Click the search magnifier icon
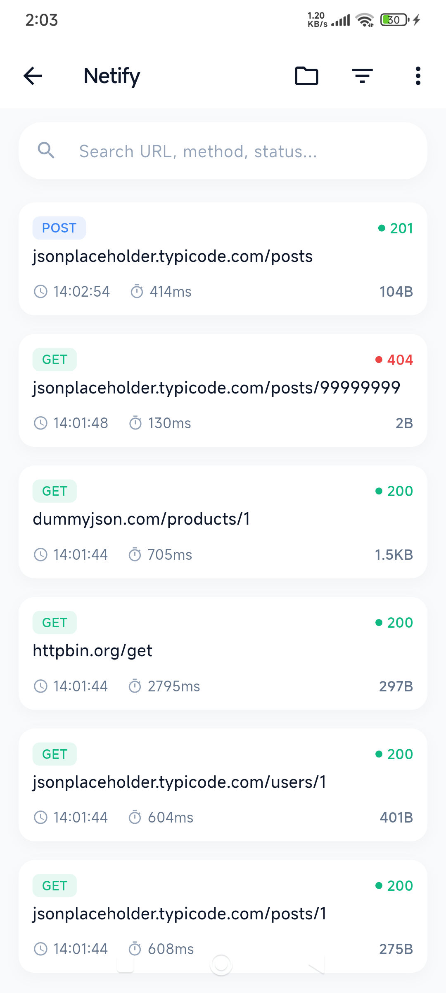446x993 pixels. pos(47,151)
